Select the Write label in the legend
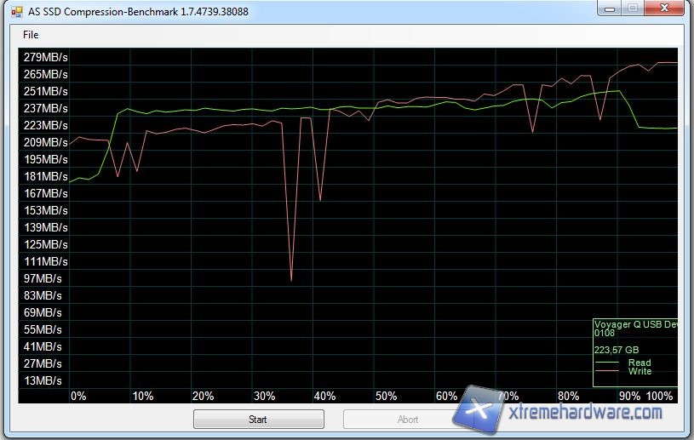Screen dimensions: 694x440 click(639, 372)
